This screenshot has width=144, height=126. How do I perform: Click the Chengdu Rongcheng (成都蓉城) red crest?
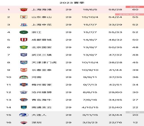coord(24,40)
